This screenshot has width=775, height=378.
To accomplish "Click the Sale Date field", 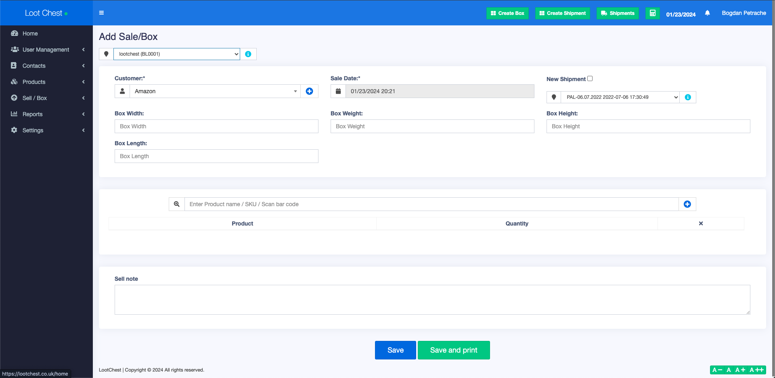I will (440, 91).
